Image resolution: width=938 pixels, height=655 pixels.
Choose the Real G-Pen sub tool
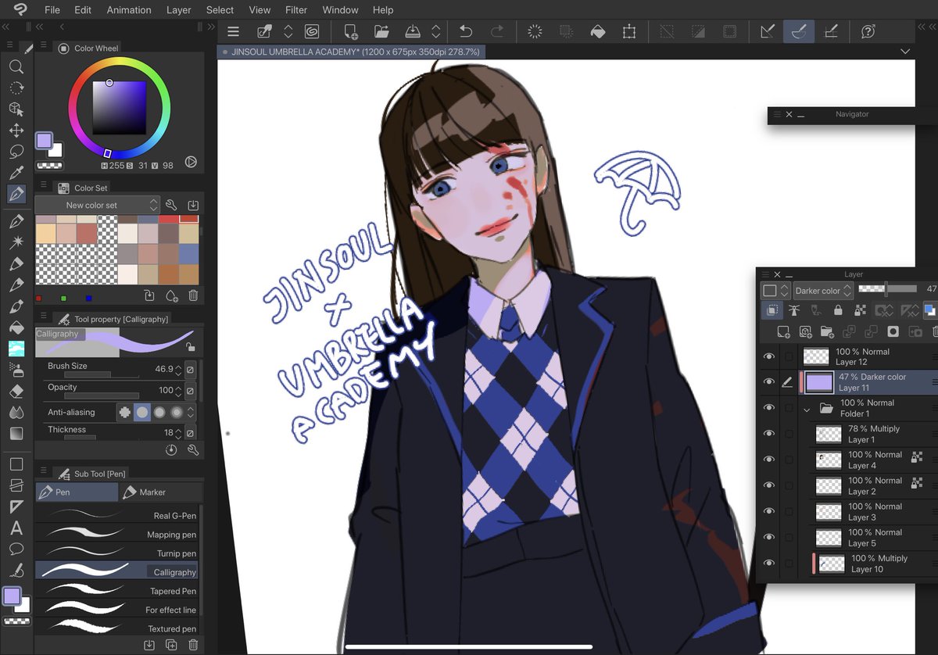coord(116,515)
